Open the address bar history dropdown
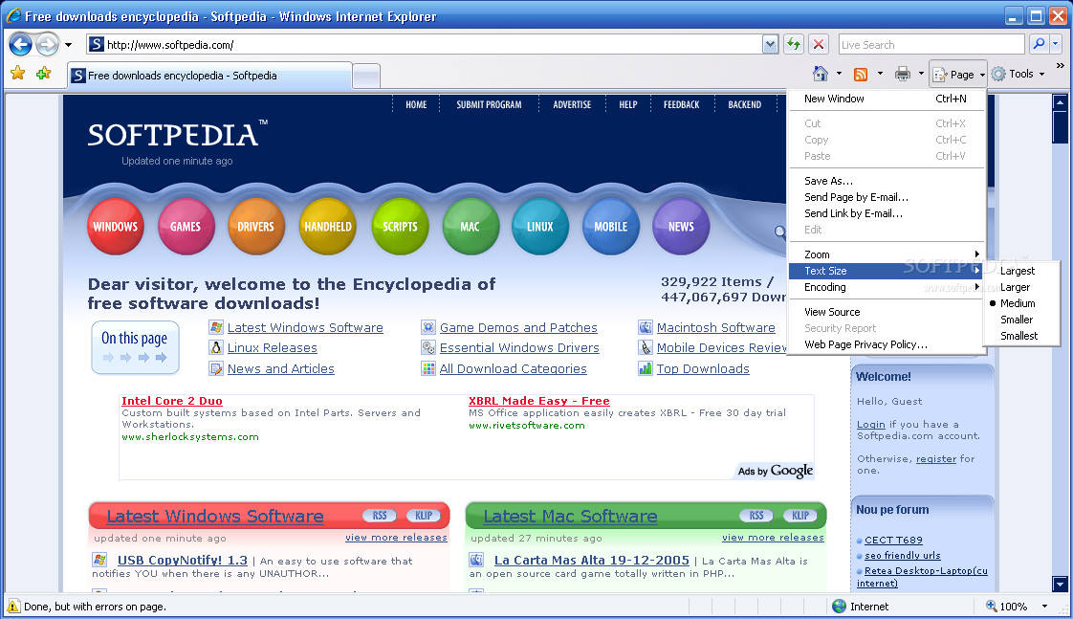Viewport: 1073px width, 619px height. (x=771, y=45)
